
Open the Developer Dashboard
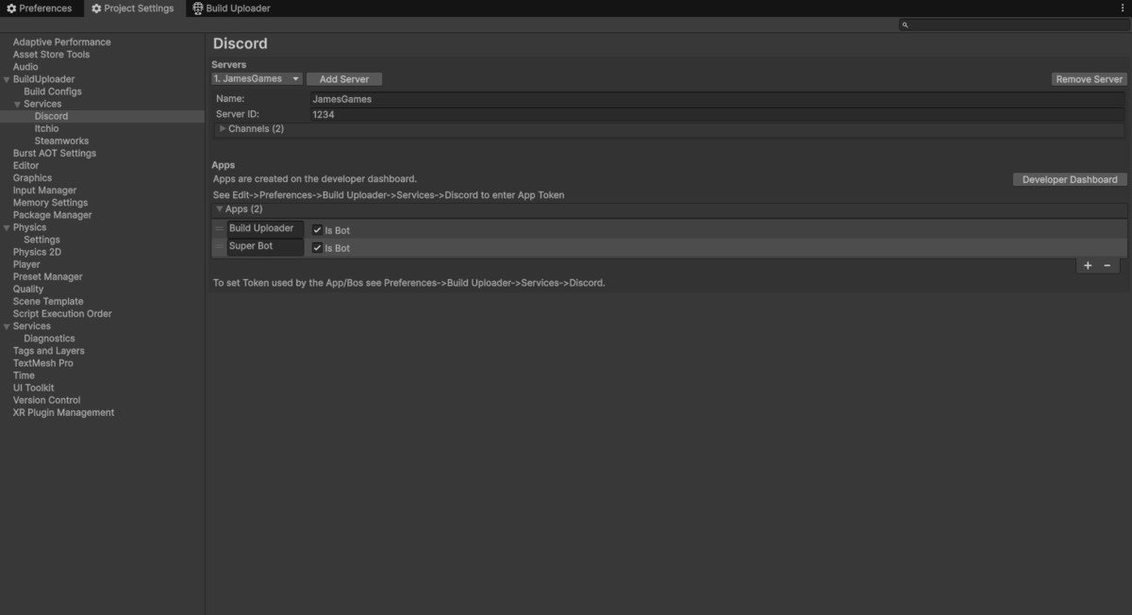[1070, 178]
